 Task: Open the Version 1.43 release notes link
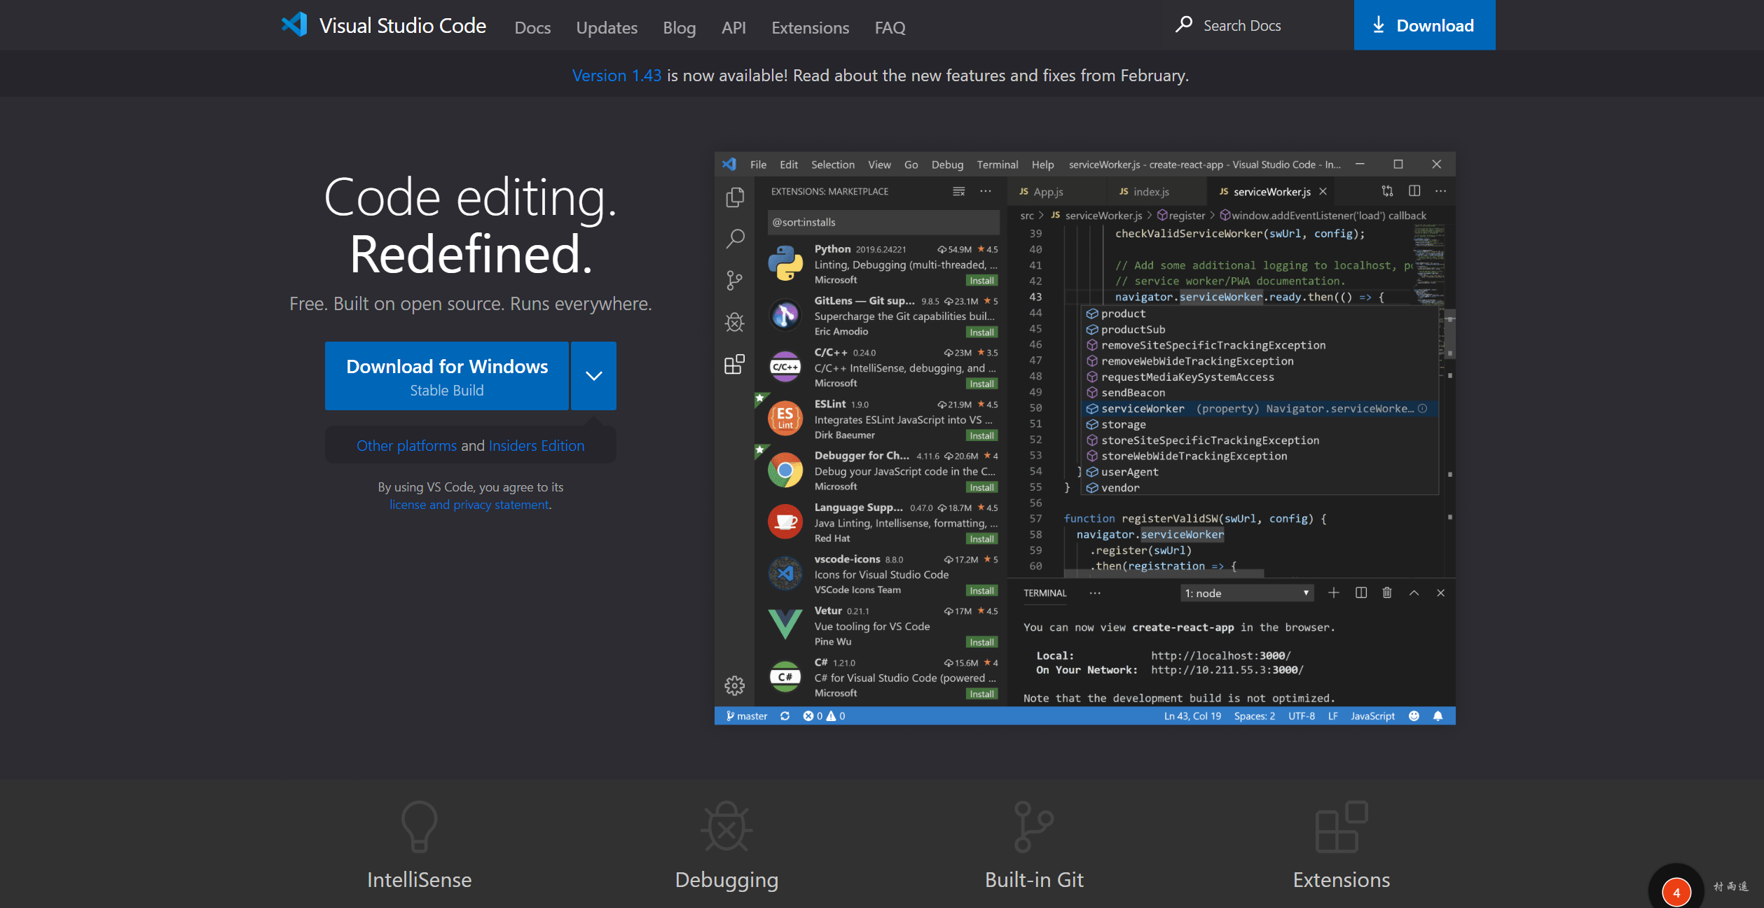tap(616, 76)
